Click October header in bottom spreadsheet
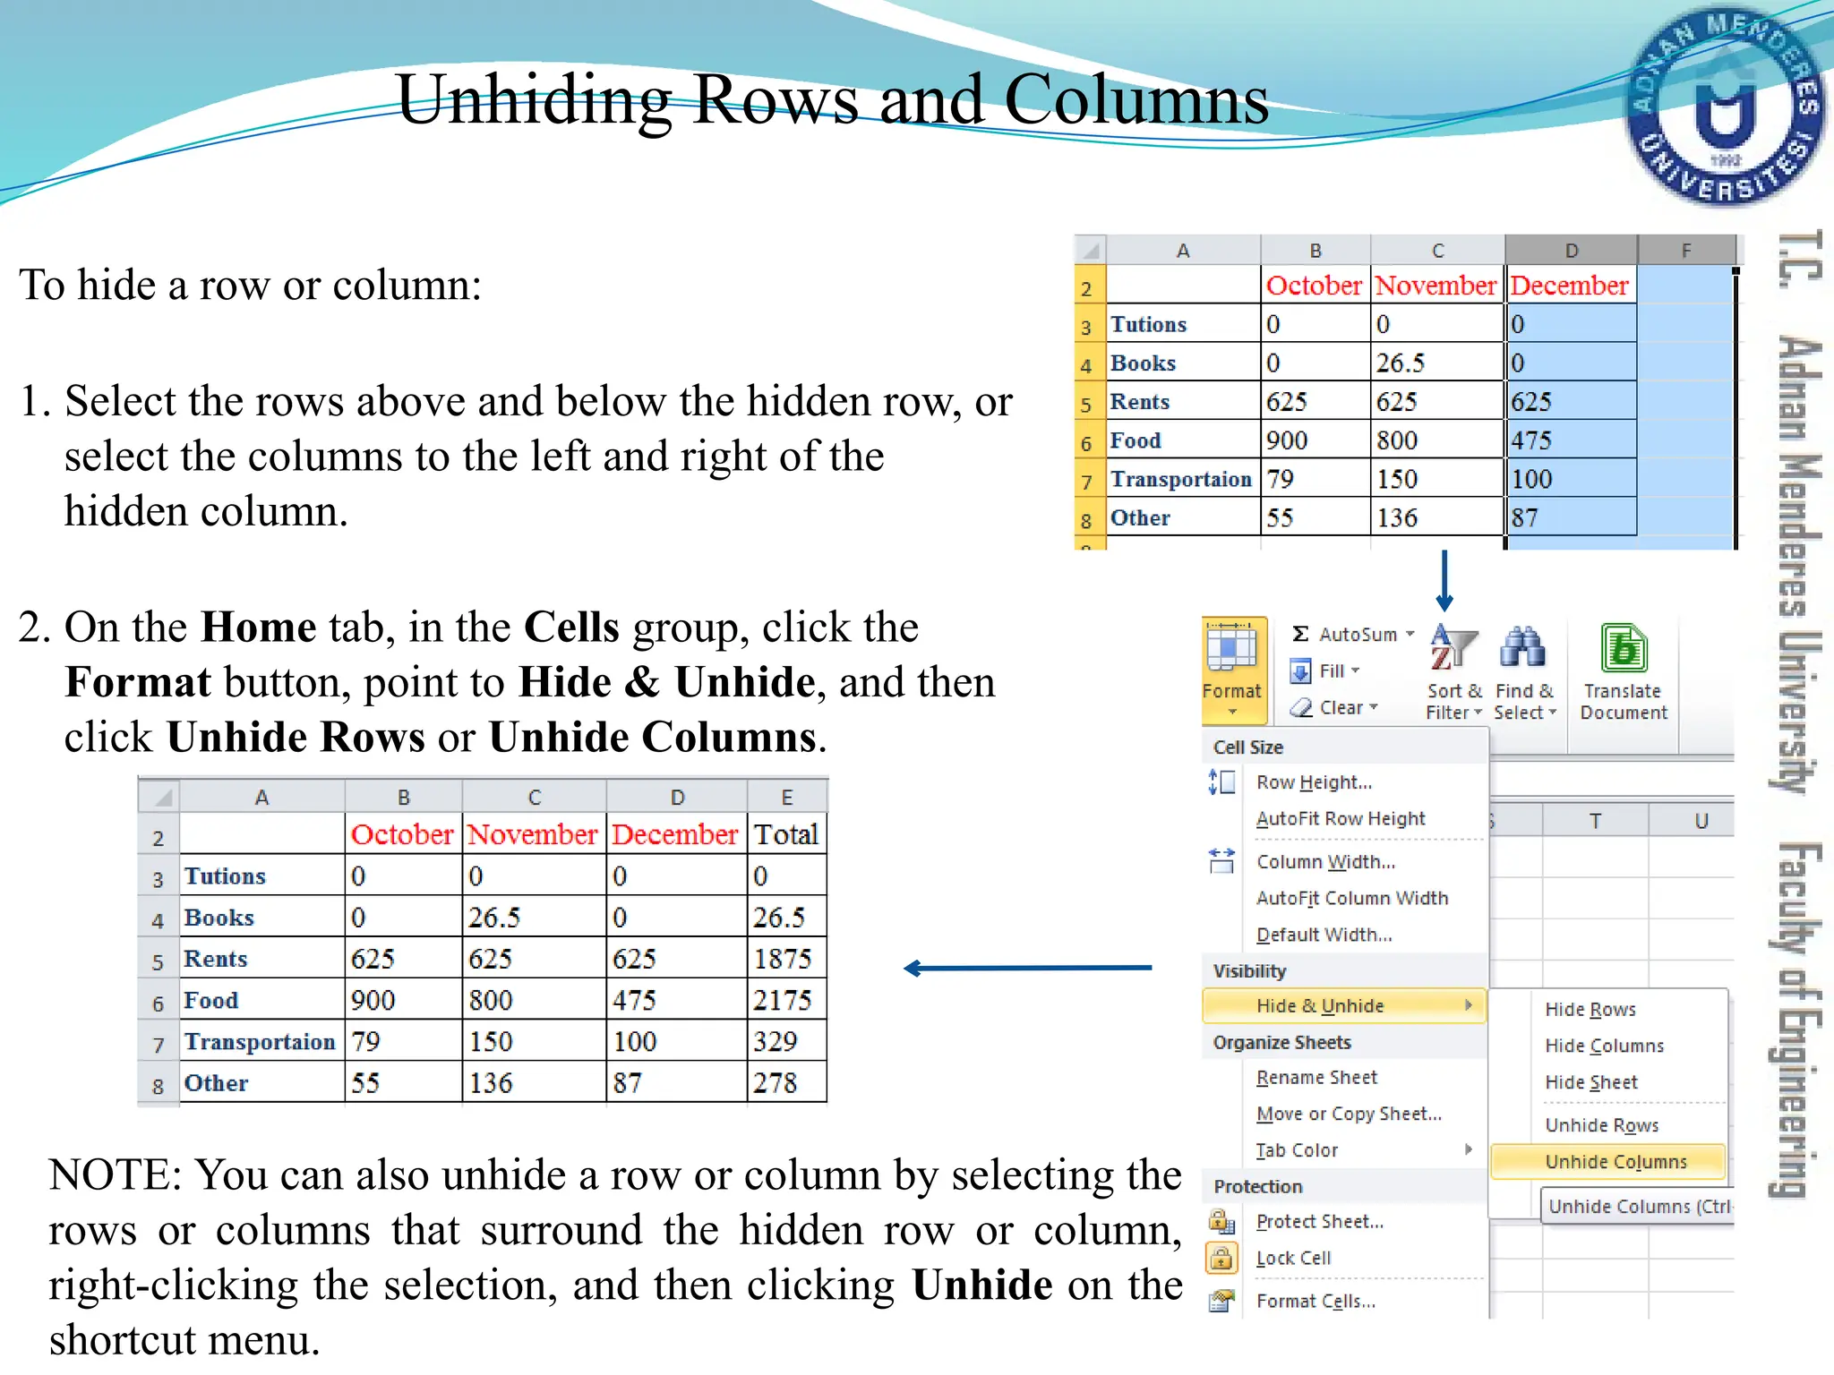Screen dimensions: 1834x1375 (x=403, y=834)
